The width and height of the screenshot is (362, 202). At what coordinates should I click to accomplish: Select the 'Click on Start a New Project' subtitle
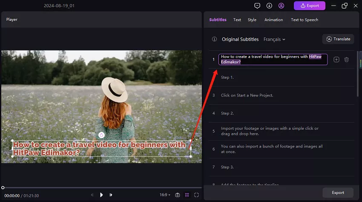247,95
